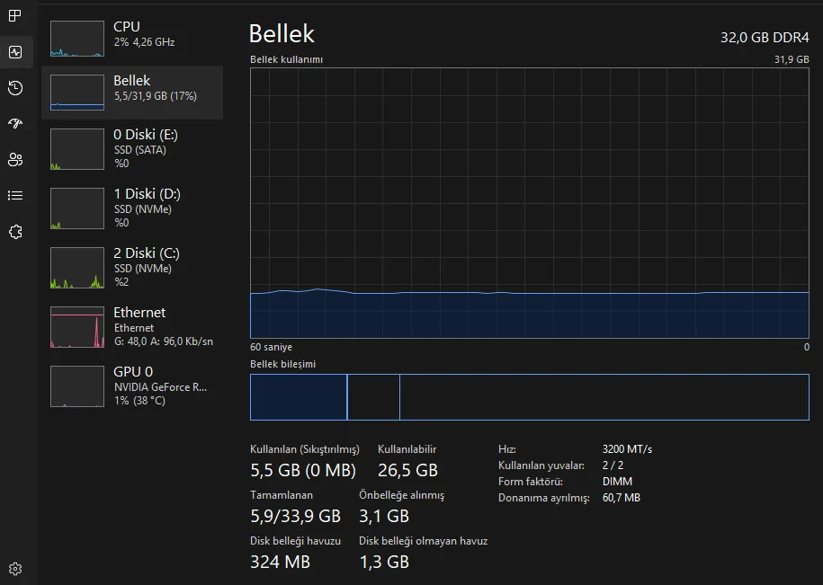Click the '32,0 GB DDR4' label
Viewport: 823px width, 585px height.
765,37
